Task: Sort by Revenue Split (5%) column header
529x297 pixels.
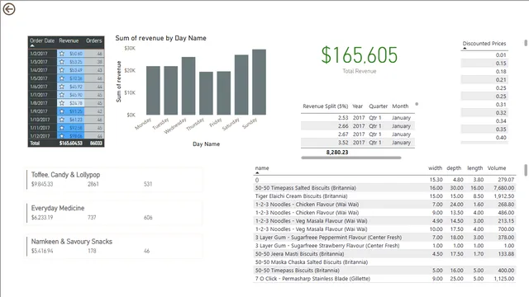Action: click(x=325, y=106)
